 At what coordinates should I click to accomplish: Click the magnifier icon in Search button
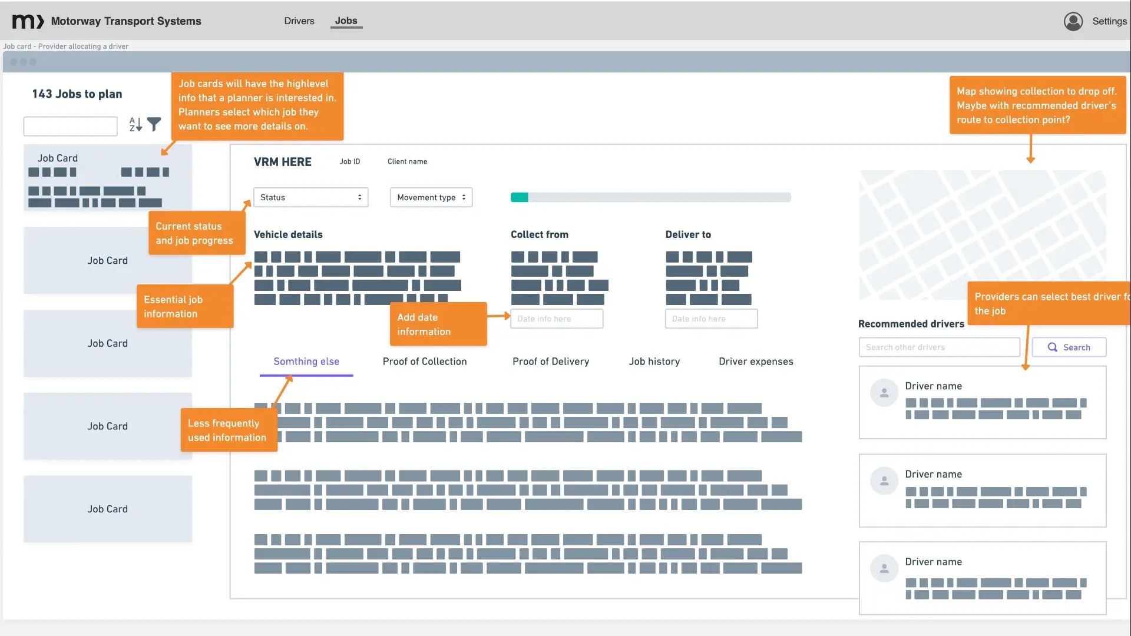1052,347
